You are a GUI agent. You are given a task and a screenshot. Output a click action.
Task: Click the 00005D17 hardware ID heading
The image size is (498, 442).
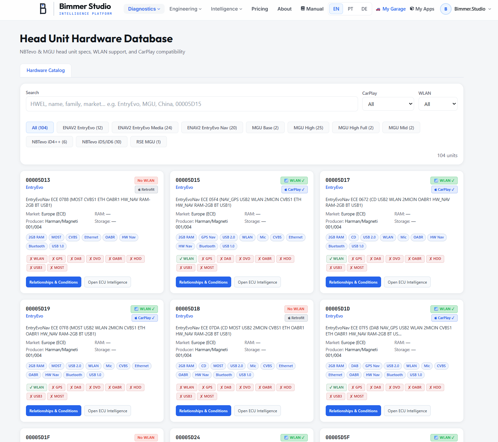338,180
